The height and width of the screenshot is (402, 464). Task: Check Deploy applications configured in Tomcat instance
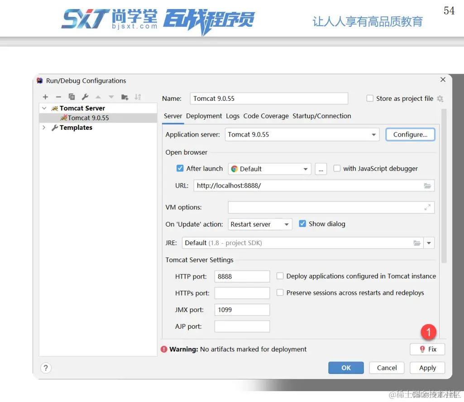pyautogui.click(x=280, y=276)
